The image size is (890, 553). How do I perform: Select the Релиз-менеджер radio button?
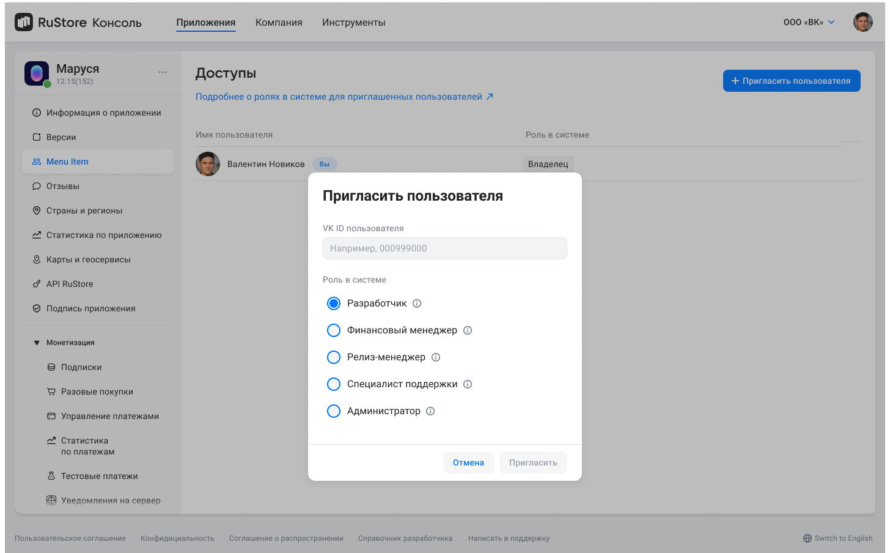click(334, 357)
